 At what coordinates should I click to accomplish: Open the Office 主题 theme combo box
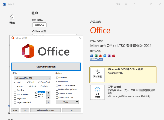54,35
